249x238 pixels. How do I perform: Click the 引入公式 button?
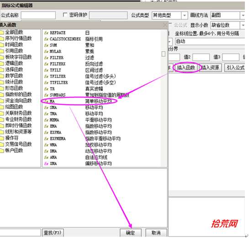(x=235, y=67)
